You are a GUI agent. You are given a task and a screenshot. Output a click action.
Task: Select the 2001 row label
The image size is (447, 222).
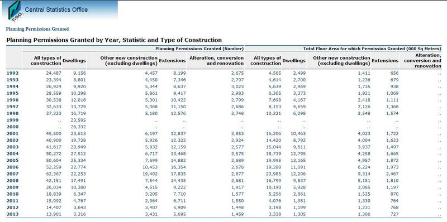(x=12, y=133)
